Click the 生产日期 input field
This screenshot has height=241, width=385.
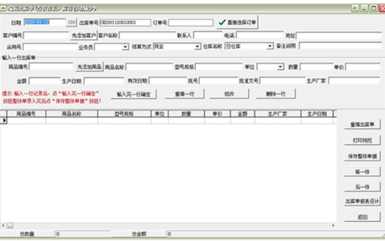(x=104, y=81)
